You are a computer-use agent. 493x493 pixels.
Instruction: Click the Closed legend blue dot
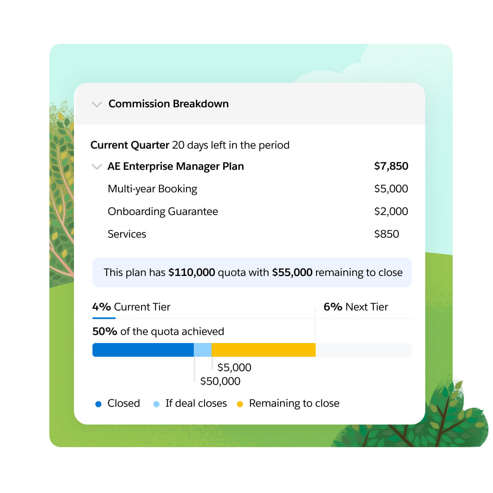pos(98,404)
